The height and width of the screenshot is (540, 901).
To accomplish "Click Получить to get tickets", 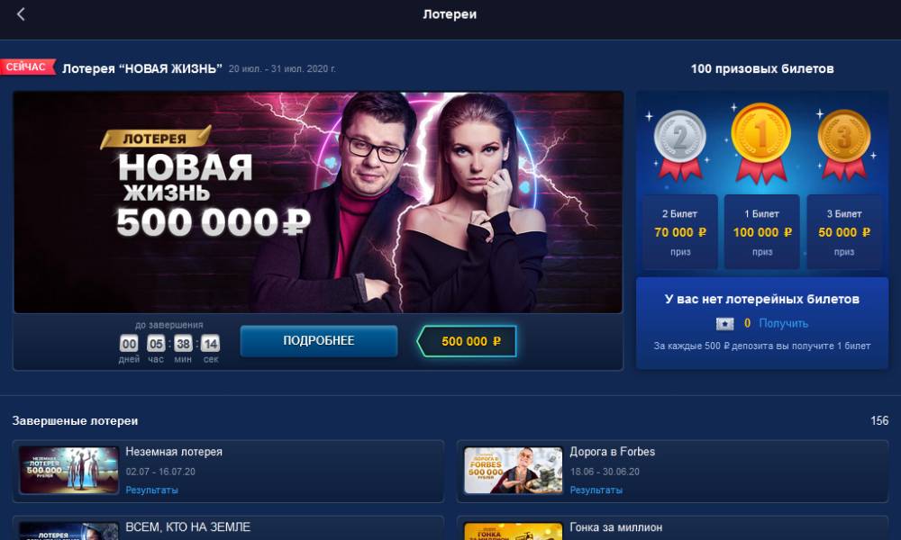I will [x=783, y=324].
